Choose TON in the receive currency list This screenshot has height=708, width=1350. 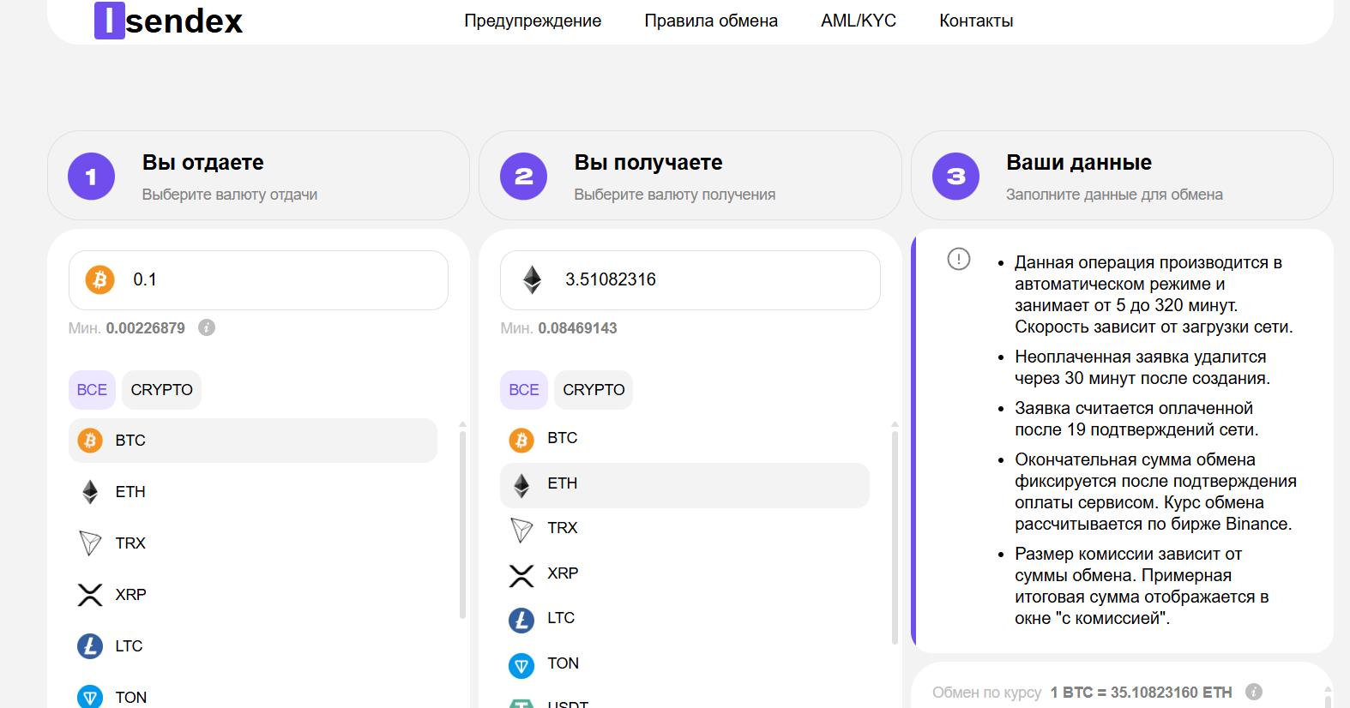tap(684, 663)
